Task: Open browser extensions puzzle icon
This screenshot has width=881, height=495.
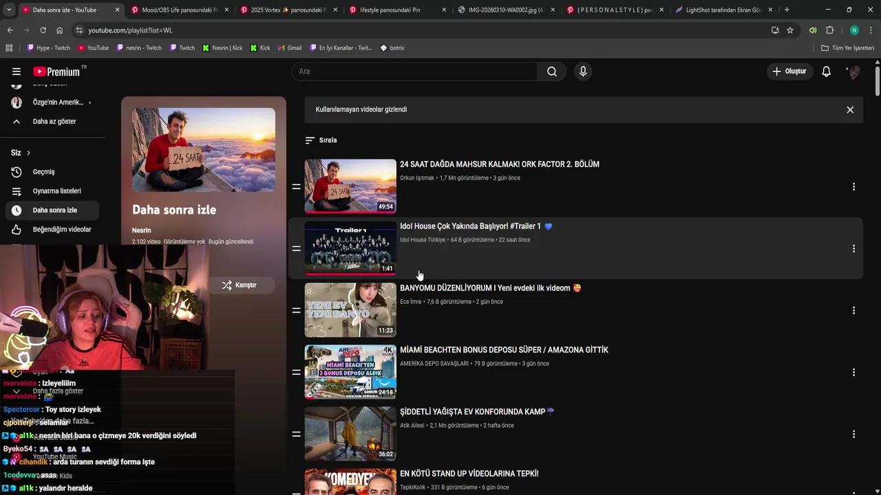Action: (829, 30)
